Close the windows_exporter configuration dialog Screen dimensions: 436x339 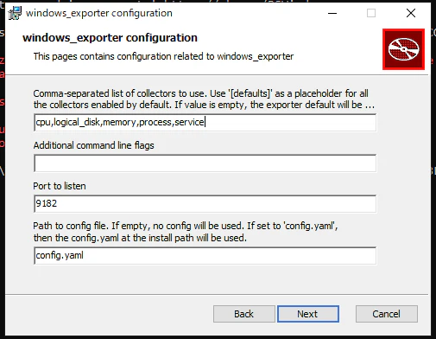click(411, 13)
